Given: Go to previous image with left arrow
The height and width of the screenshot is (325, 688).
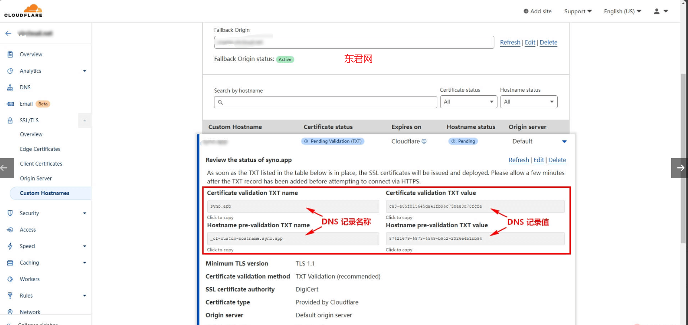Looking at the screenshot, I should tap(7, 168).
